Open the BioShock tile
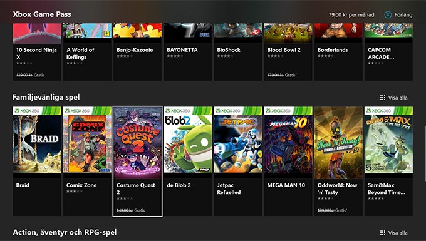This screenshot has height=241, width=426. click(x=238, y=52)
